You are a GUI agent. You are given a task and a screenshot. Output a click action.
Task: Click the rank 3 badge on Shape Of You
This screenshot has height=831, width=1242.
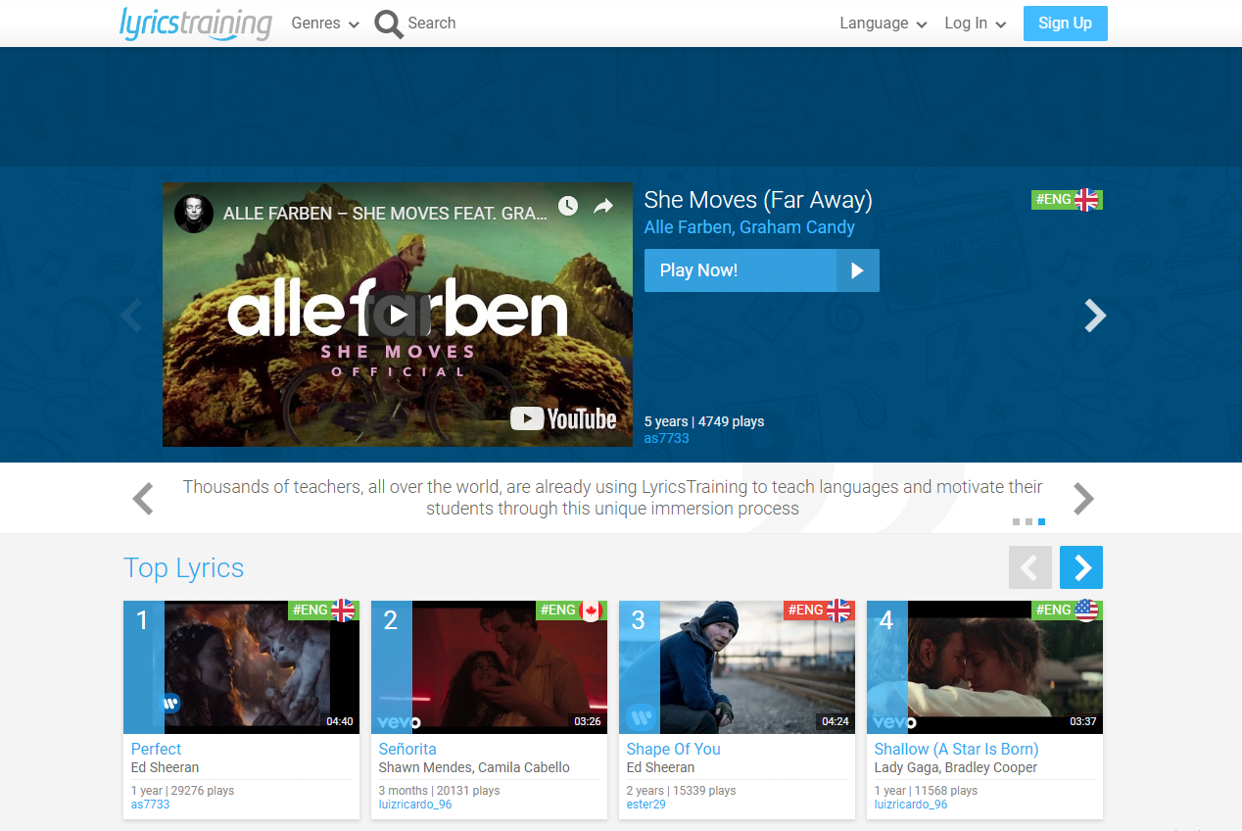[x=639, y=667]
